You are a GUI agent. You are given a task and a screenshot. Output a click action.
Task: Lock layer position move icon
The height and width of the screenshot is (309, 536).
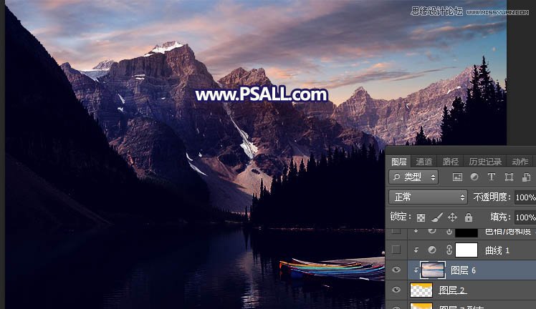pyautogui.click(x=453, y=217)
